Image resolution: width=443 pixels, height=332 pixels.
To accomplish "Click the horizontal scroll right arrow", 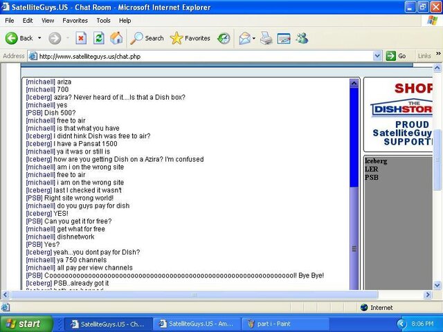I will pyautogui.click(x=428, y=295).
